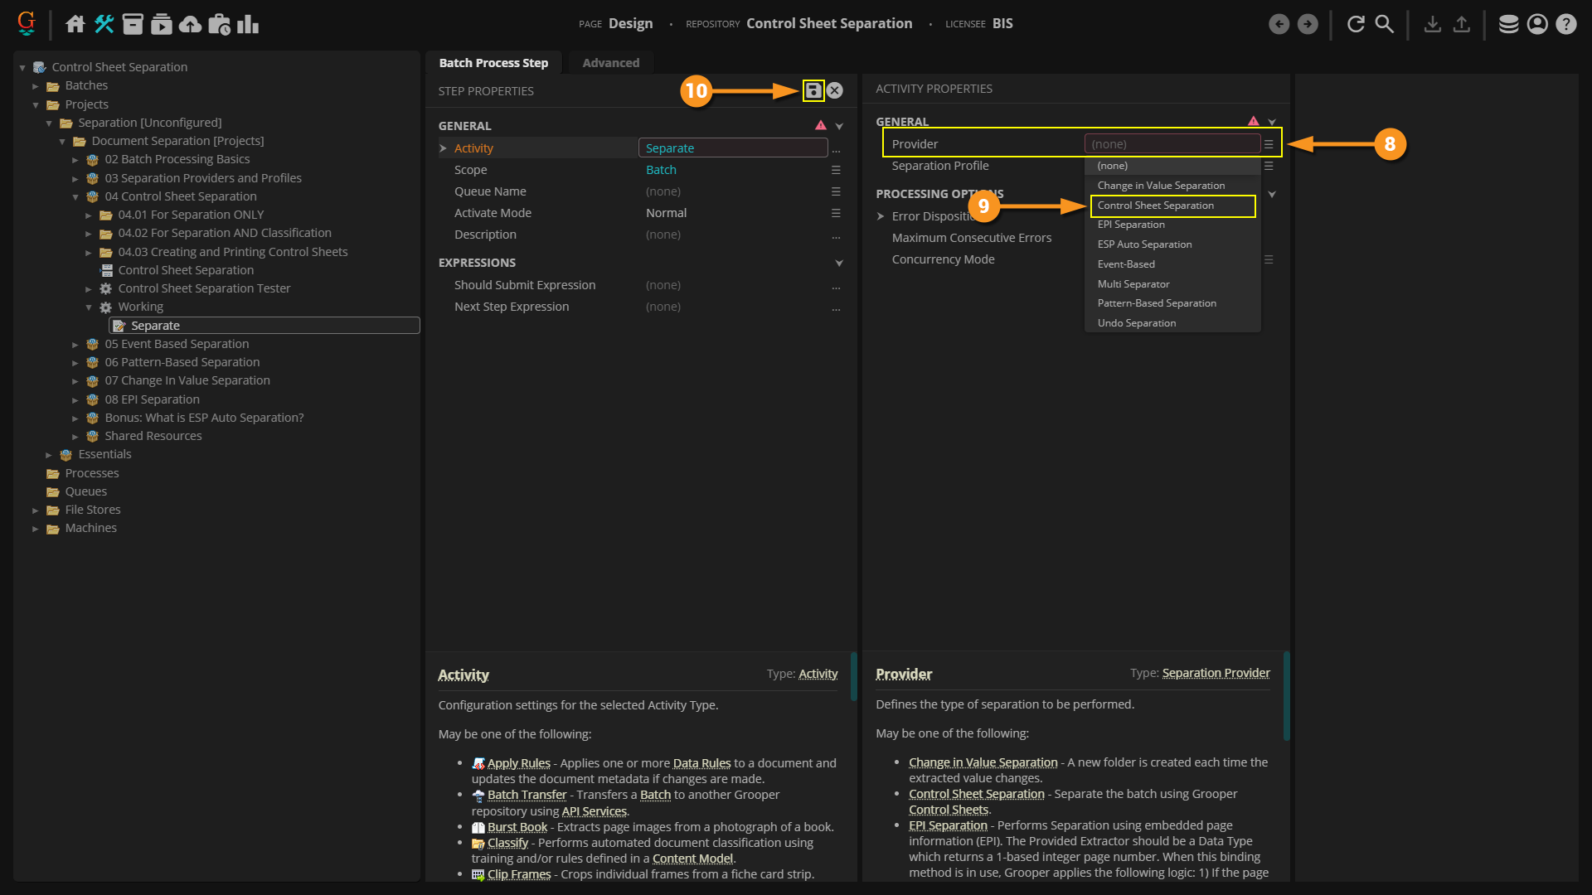Screen dimensions: 1592x895
Task: Click the help question mark icon
Action: (x=1565, y=24)
